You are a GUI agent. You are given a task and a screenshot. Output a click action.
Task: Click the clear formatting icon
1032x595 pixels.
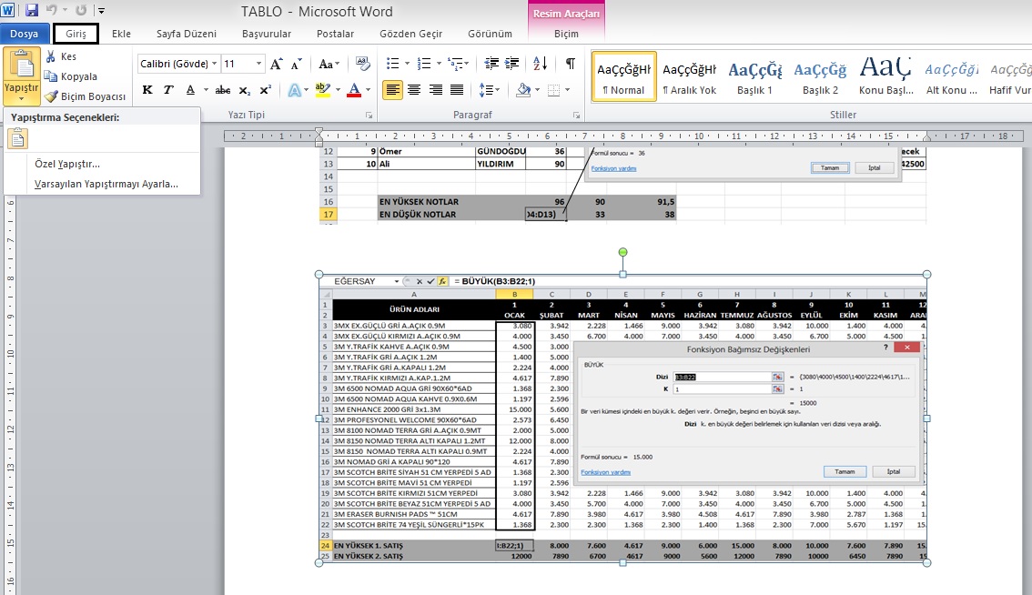pos(362,63)
